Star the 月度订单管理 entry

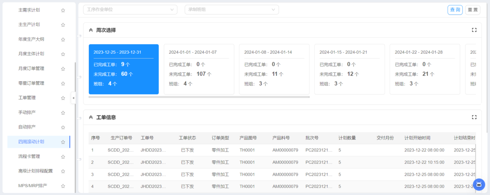click(63, 69)
